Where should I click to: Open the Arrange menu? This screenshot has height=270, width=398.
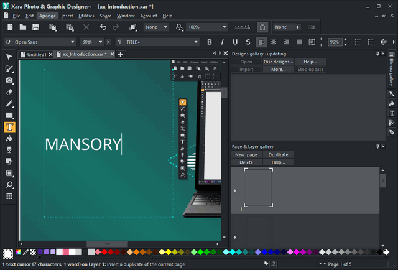47,15
